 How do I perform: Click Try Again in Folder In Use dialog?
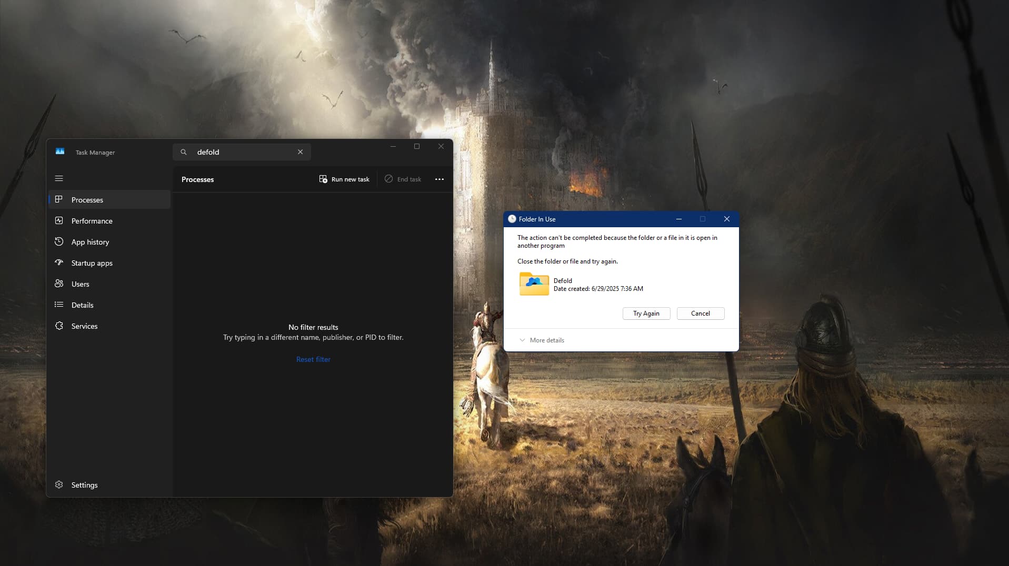click(x=646, y=314)
